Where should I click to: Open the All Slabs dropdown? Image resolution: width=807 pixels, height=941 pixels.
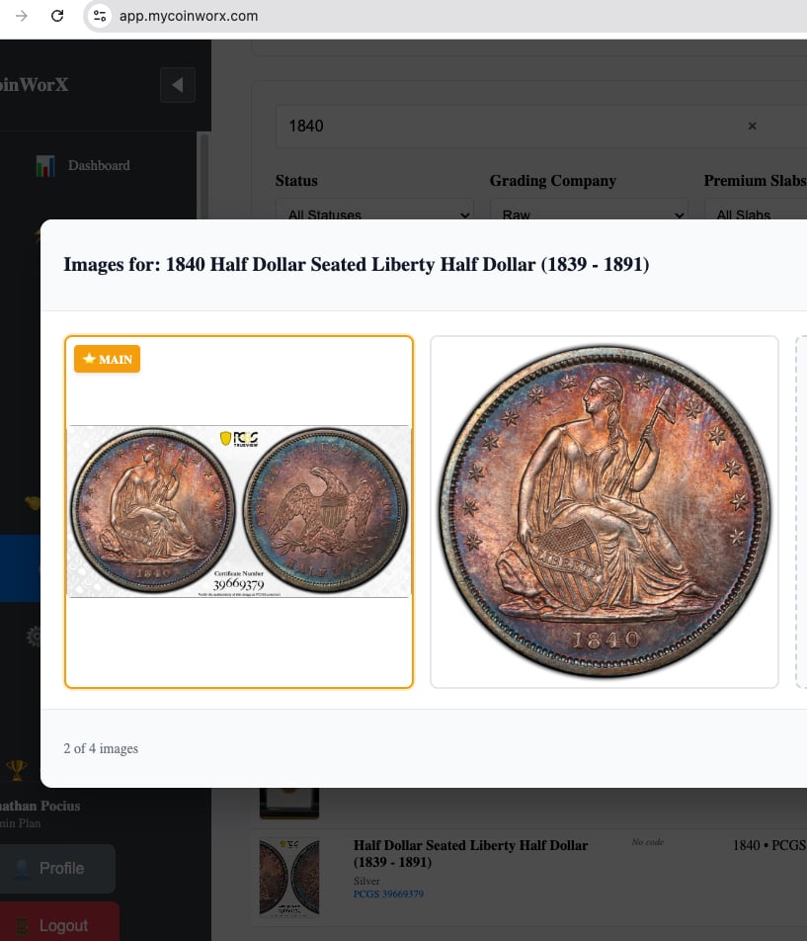[x=756, y=210]
